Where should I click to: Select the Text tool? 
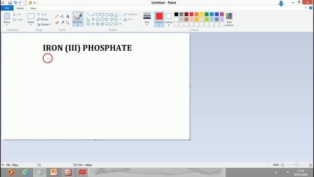68,16
